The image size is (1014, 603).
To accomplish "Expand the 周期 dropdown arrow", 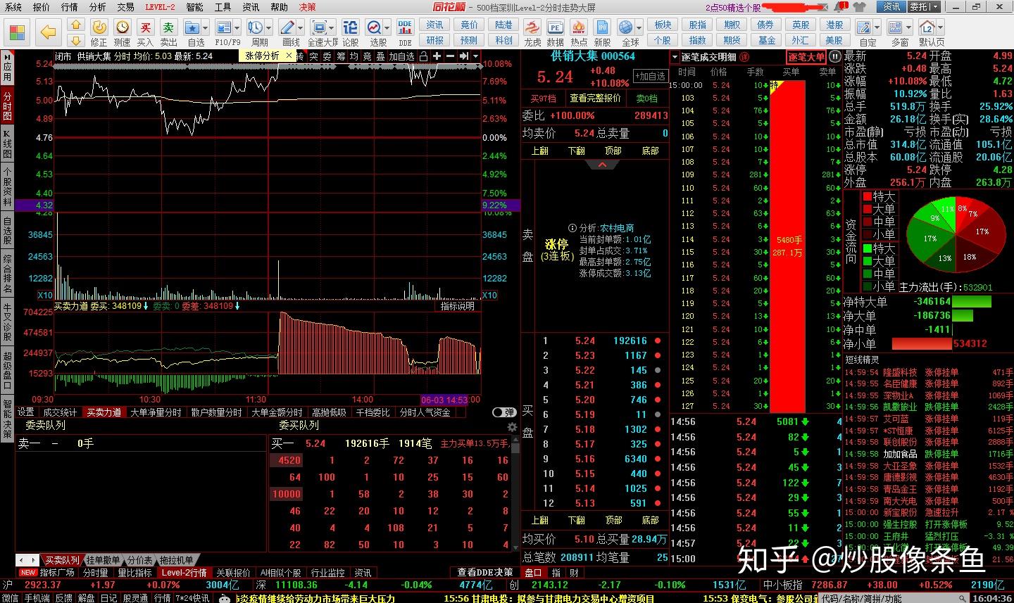I will coord(268,28).
